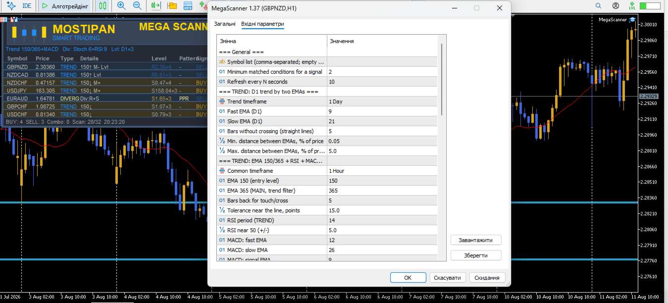Switch to the Загальні tab
Screen dimensions: 668x303
coord(225,24)
